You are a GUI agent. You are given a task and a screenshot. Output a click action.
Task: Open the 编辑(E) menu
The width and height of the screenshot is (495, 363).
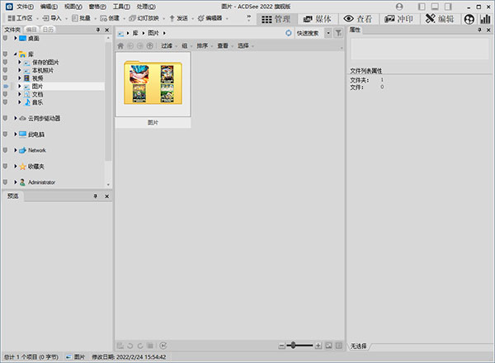pos(49,7)
